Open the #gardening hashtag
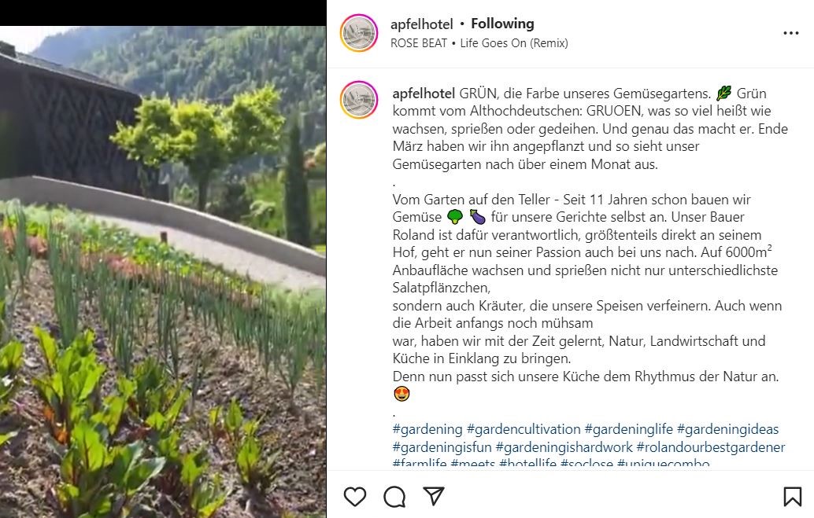The width and height of the screenshot is (814, 518). [x=427, y=429]
